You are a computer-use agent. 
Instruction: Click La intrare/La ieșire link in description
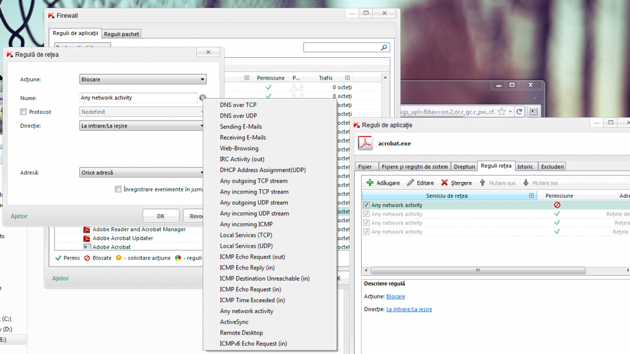(409, 309)
